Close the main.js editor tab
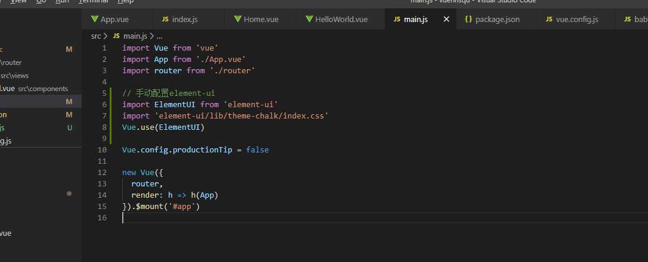Viewport: 648px width, 262px height. pyautogui.click(x=447, y=19)
